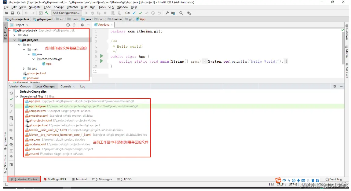
Task: Open the Project Structure icon
Action: 173,13
